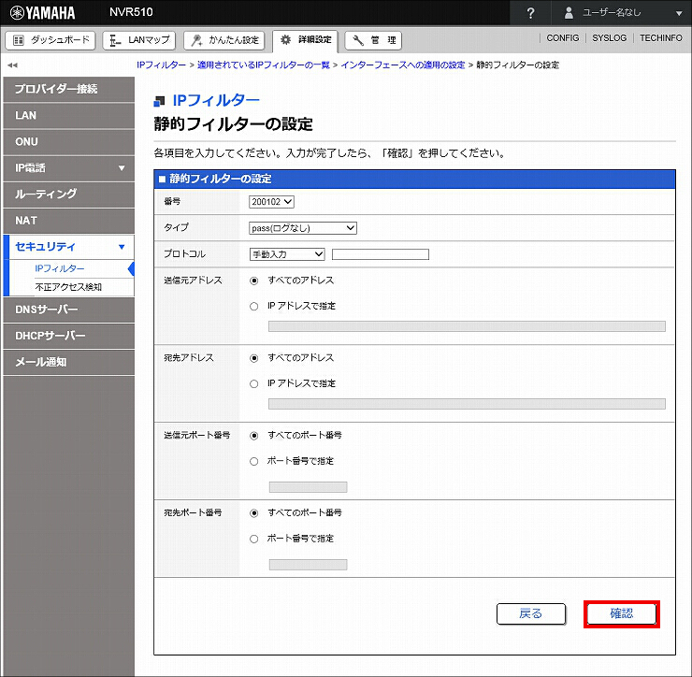Click インターフェースへの適用の設定 breadcrumb

point(403,65)
